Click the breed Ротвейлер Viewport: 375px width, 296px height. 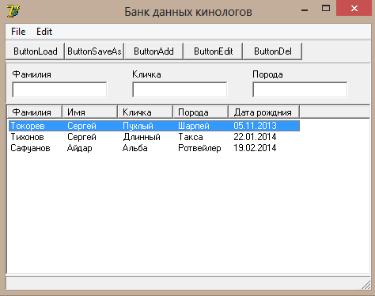199,148
